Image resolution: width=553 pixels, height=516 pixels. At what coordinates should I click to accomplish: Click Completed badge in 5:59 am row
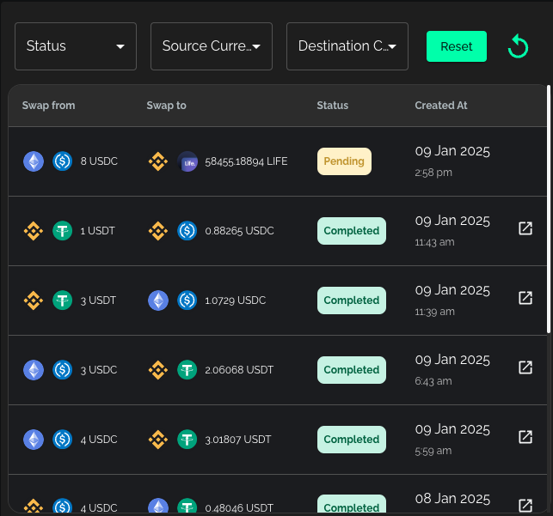click(x=352, y=440)
